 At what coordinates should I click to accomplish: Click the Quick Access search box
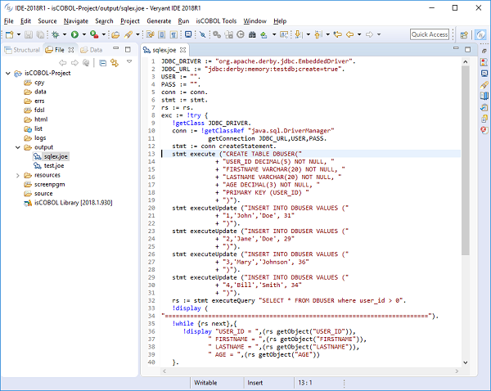pyautogui.click(x=430, y=34)
